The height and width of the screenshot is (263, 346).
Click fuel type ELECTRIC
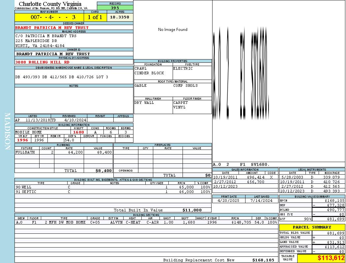pyautogui.click(x=183, y=68)
